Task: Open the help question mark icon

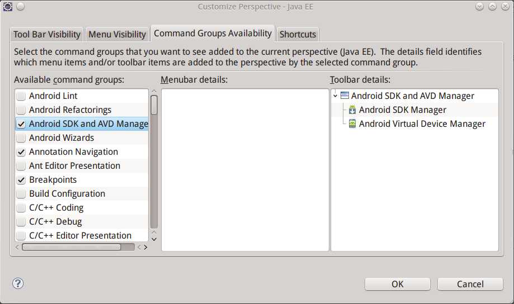Action: [x=18, y=283]
